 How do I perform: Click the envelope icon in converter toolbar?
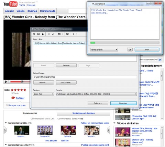coord(38,34)
